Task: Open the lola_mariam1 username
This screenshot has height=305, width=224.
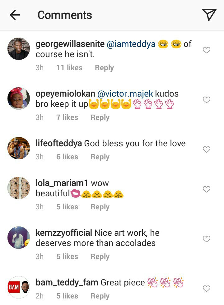Action: 62,183
